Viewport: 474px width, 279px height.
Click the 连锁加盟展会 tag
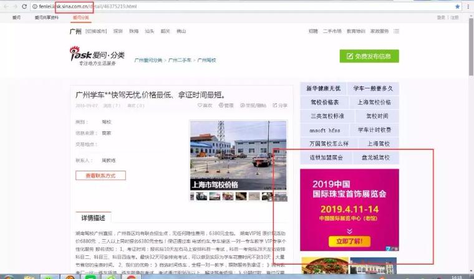coord(326,158)
